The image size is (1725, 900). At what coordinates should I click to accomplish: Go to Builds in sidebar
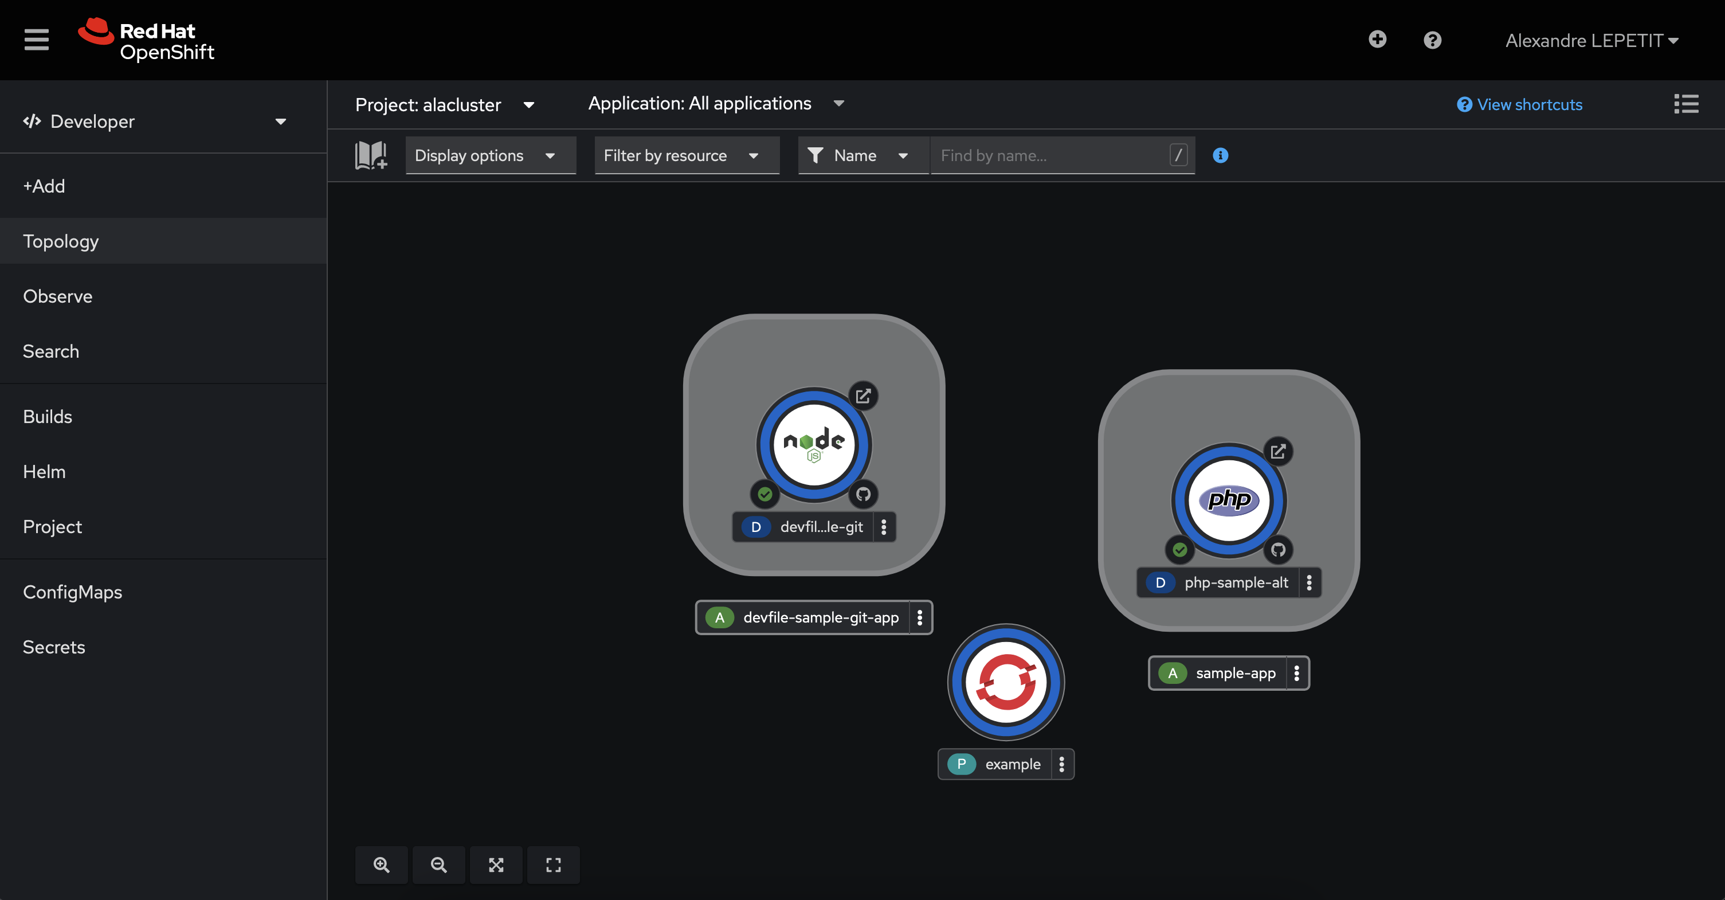[48, 417]
